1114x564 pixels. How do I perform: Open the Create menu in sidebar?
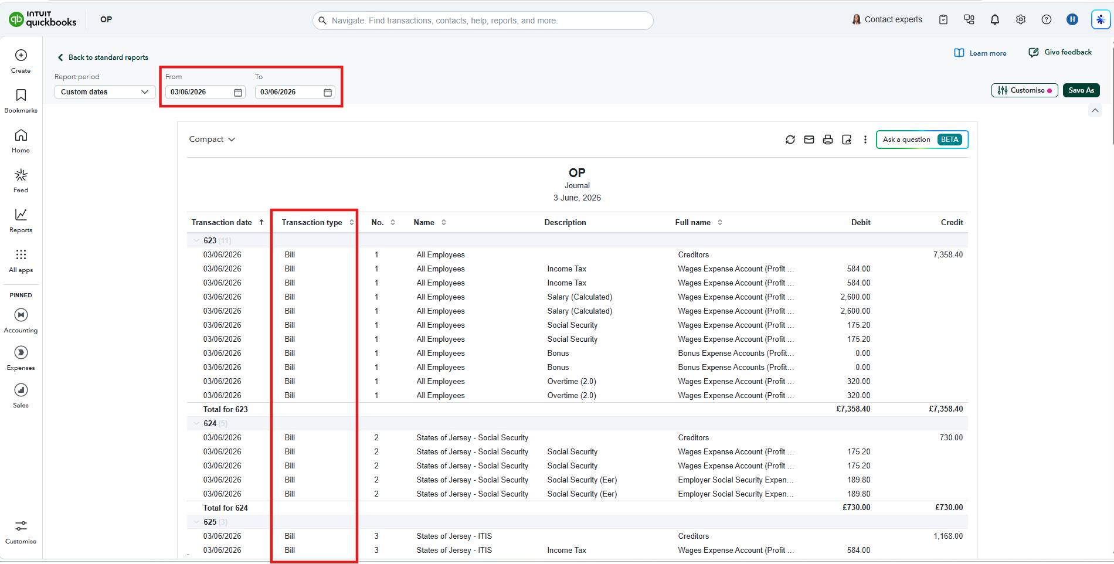pos(21,61)
